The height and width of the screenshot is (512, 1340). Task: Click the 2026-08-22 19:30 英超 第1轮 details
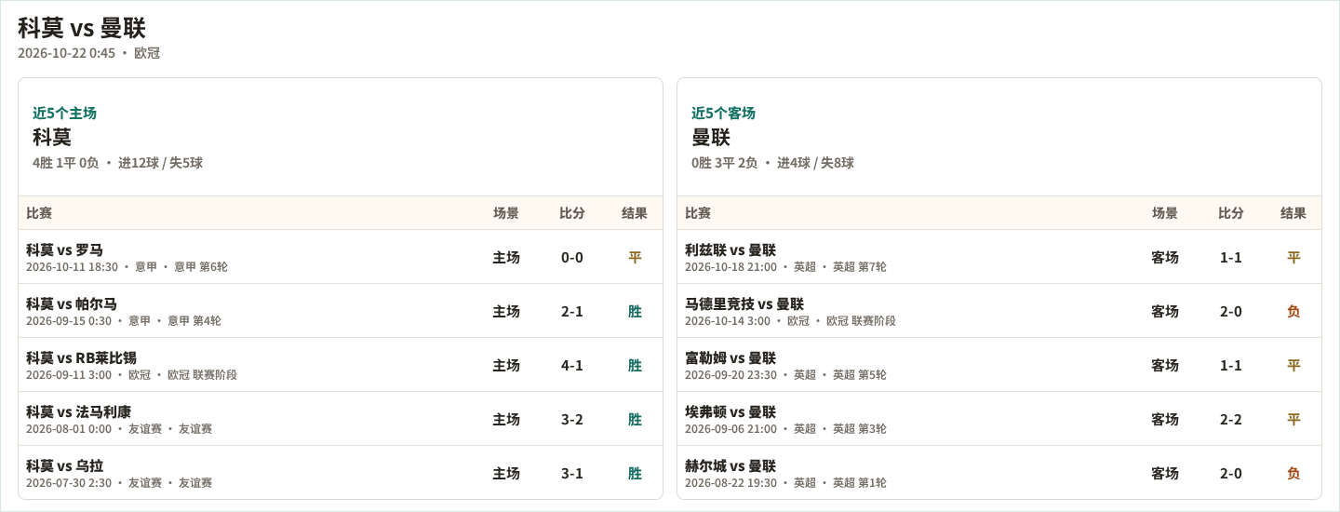pyautogui.click(x=785, y=483)
